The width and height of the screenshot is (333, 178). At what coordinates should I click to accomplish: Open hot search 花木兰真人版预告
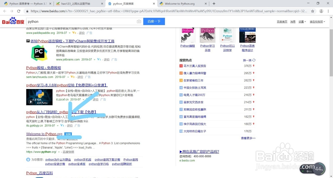[x=195, y=66]
